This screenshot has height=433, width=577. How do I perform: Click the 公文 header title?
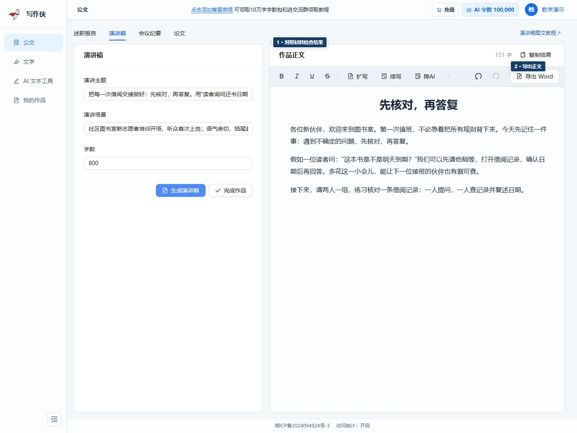[x=83, y=10]
